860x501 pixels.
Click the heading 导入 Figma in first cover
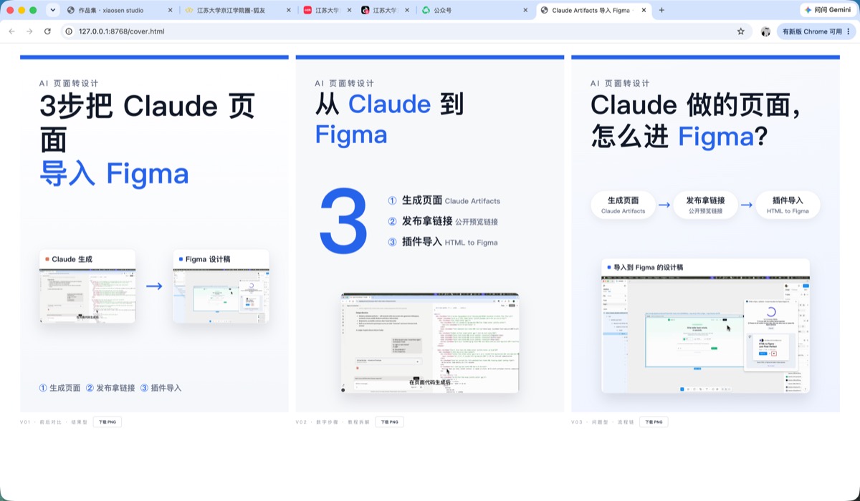pyautogui.click(x=114, y=174)
